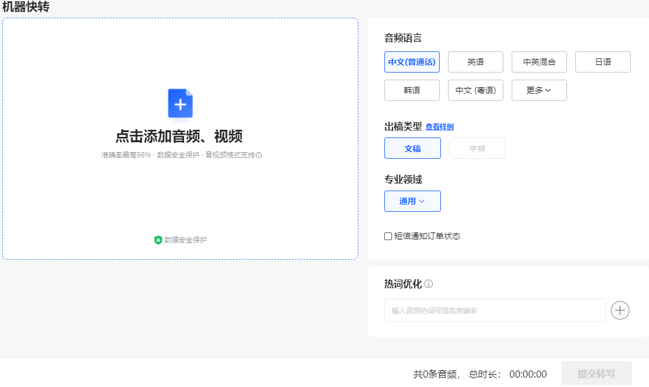This screenshot has height=387, width=649.
Task: Open the 查看样例 link
Action: (x=440, y=127)
